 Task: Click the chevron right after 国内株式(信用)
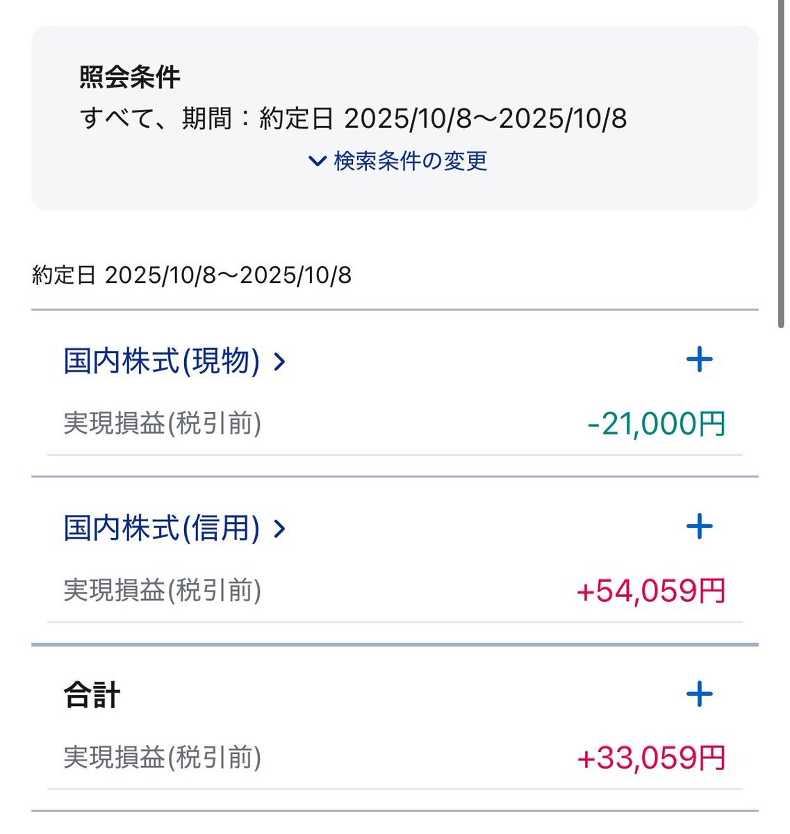279,529
